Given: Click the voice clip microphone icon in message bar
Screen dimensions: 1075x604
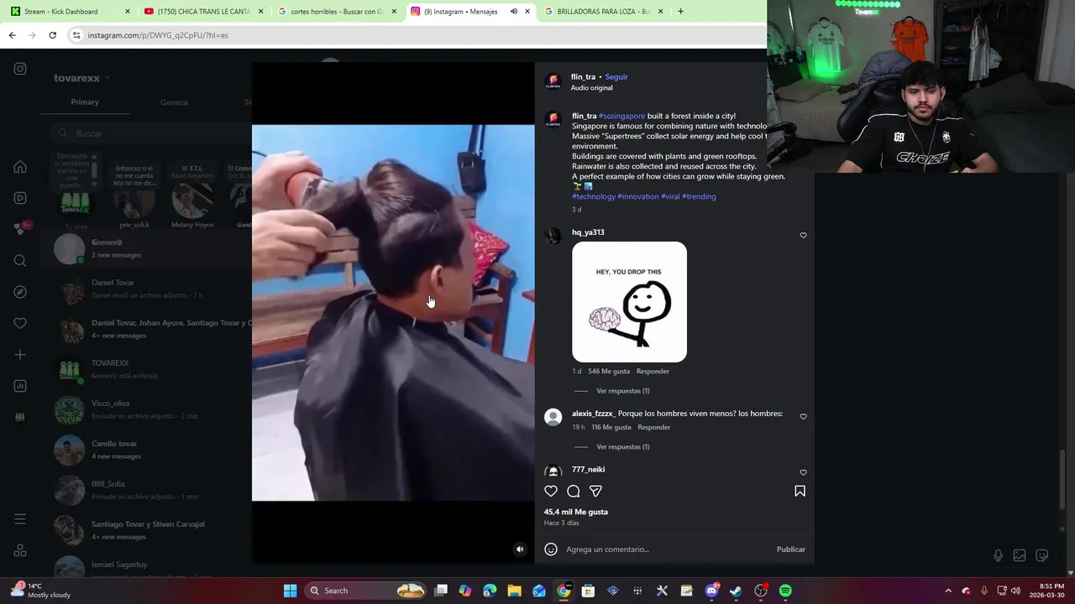Looking at the screenshot, I should click(x=998, y=555).
